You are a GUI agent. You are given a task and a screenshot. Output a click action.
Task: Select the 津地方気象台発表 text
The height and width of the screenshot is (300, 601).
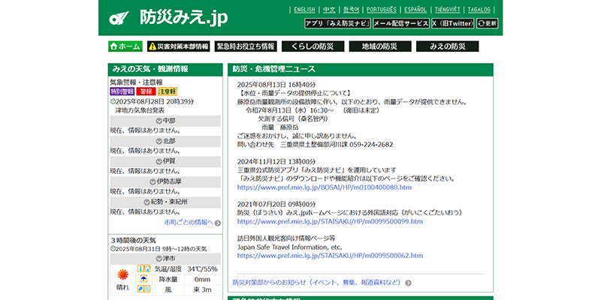click(x=140, y=110)
